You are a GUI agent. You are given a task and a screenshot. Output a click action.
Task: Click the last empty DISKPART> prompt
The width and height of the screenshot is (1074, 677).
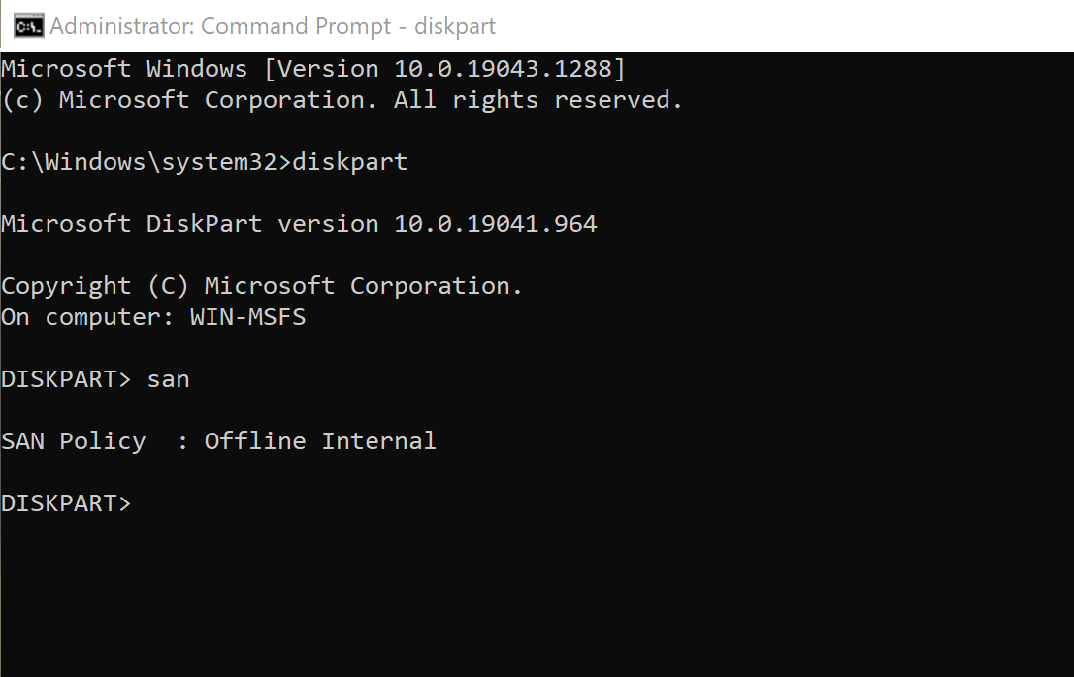coord(65,503)
